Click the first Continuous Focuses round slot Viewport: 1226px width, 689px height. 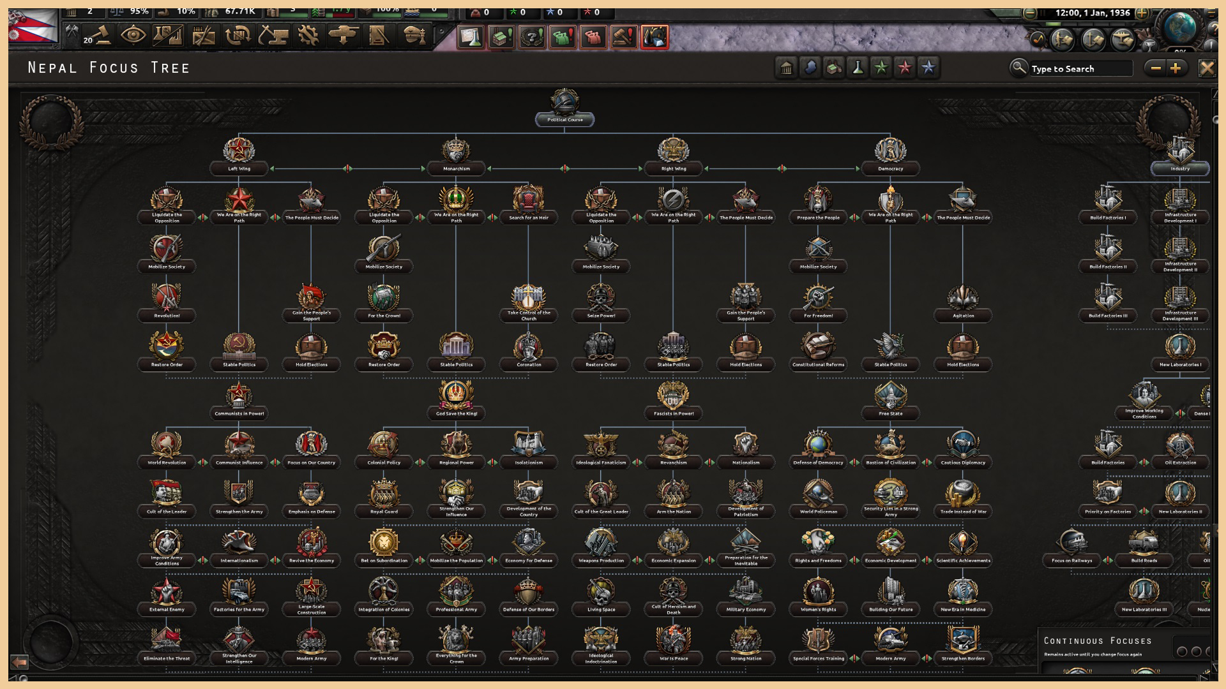(x=1182, y=651)
